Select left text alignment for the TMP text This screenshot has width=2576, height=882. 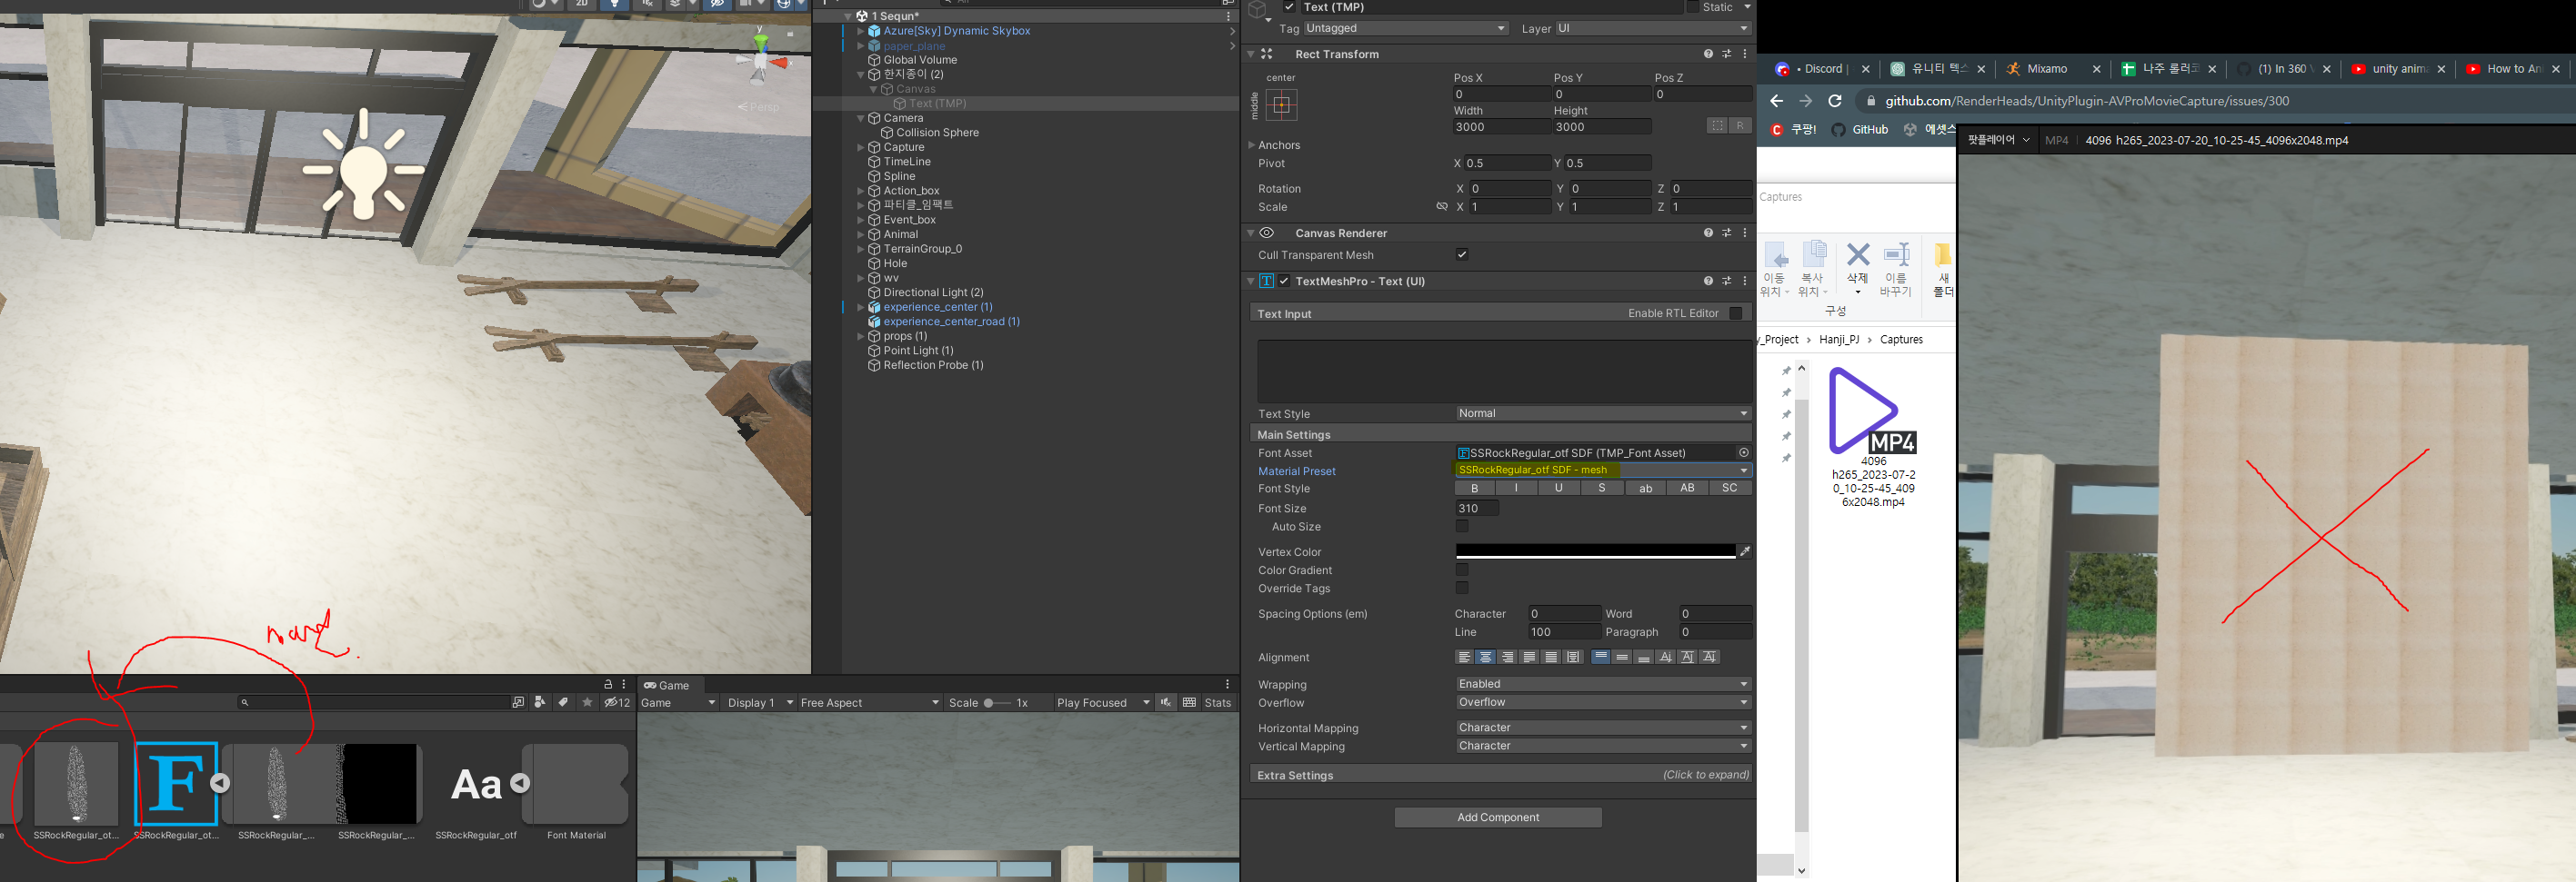(x=1463, y=656)
